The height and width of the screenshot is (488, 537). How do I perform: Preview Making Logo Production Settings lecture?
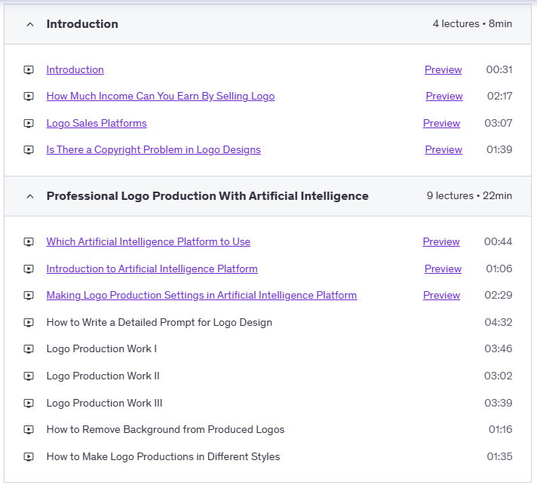point(441,295)
